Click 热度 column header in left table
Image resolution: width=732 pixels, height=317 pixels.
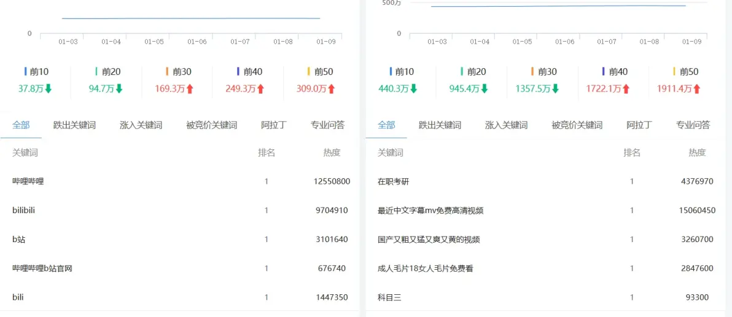(x=332, y=153)
